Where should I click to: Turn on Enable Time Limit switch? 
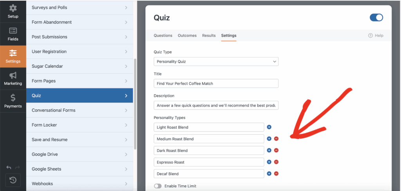pyautogui.click(x=158, y=186)
